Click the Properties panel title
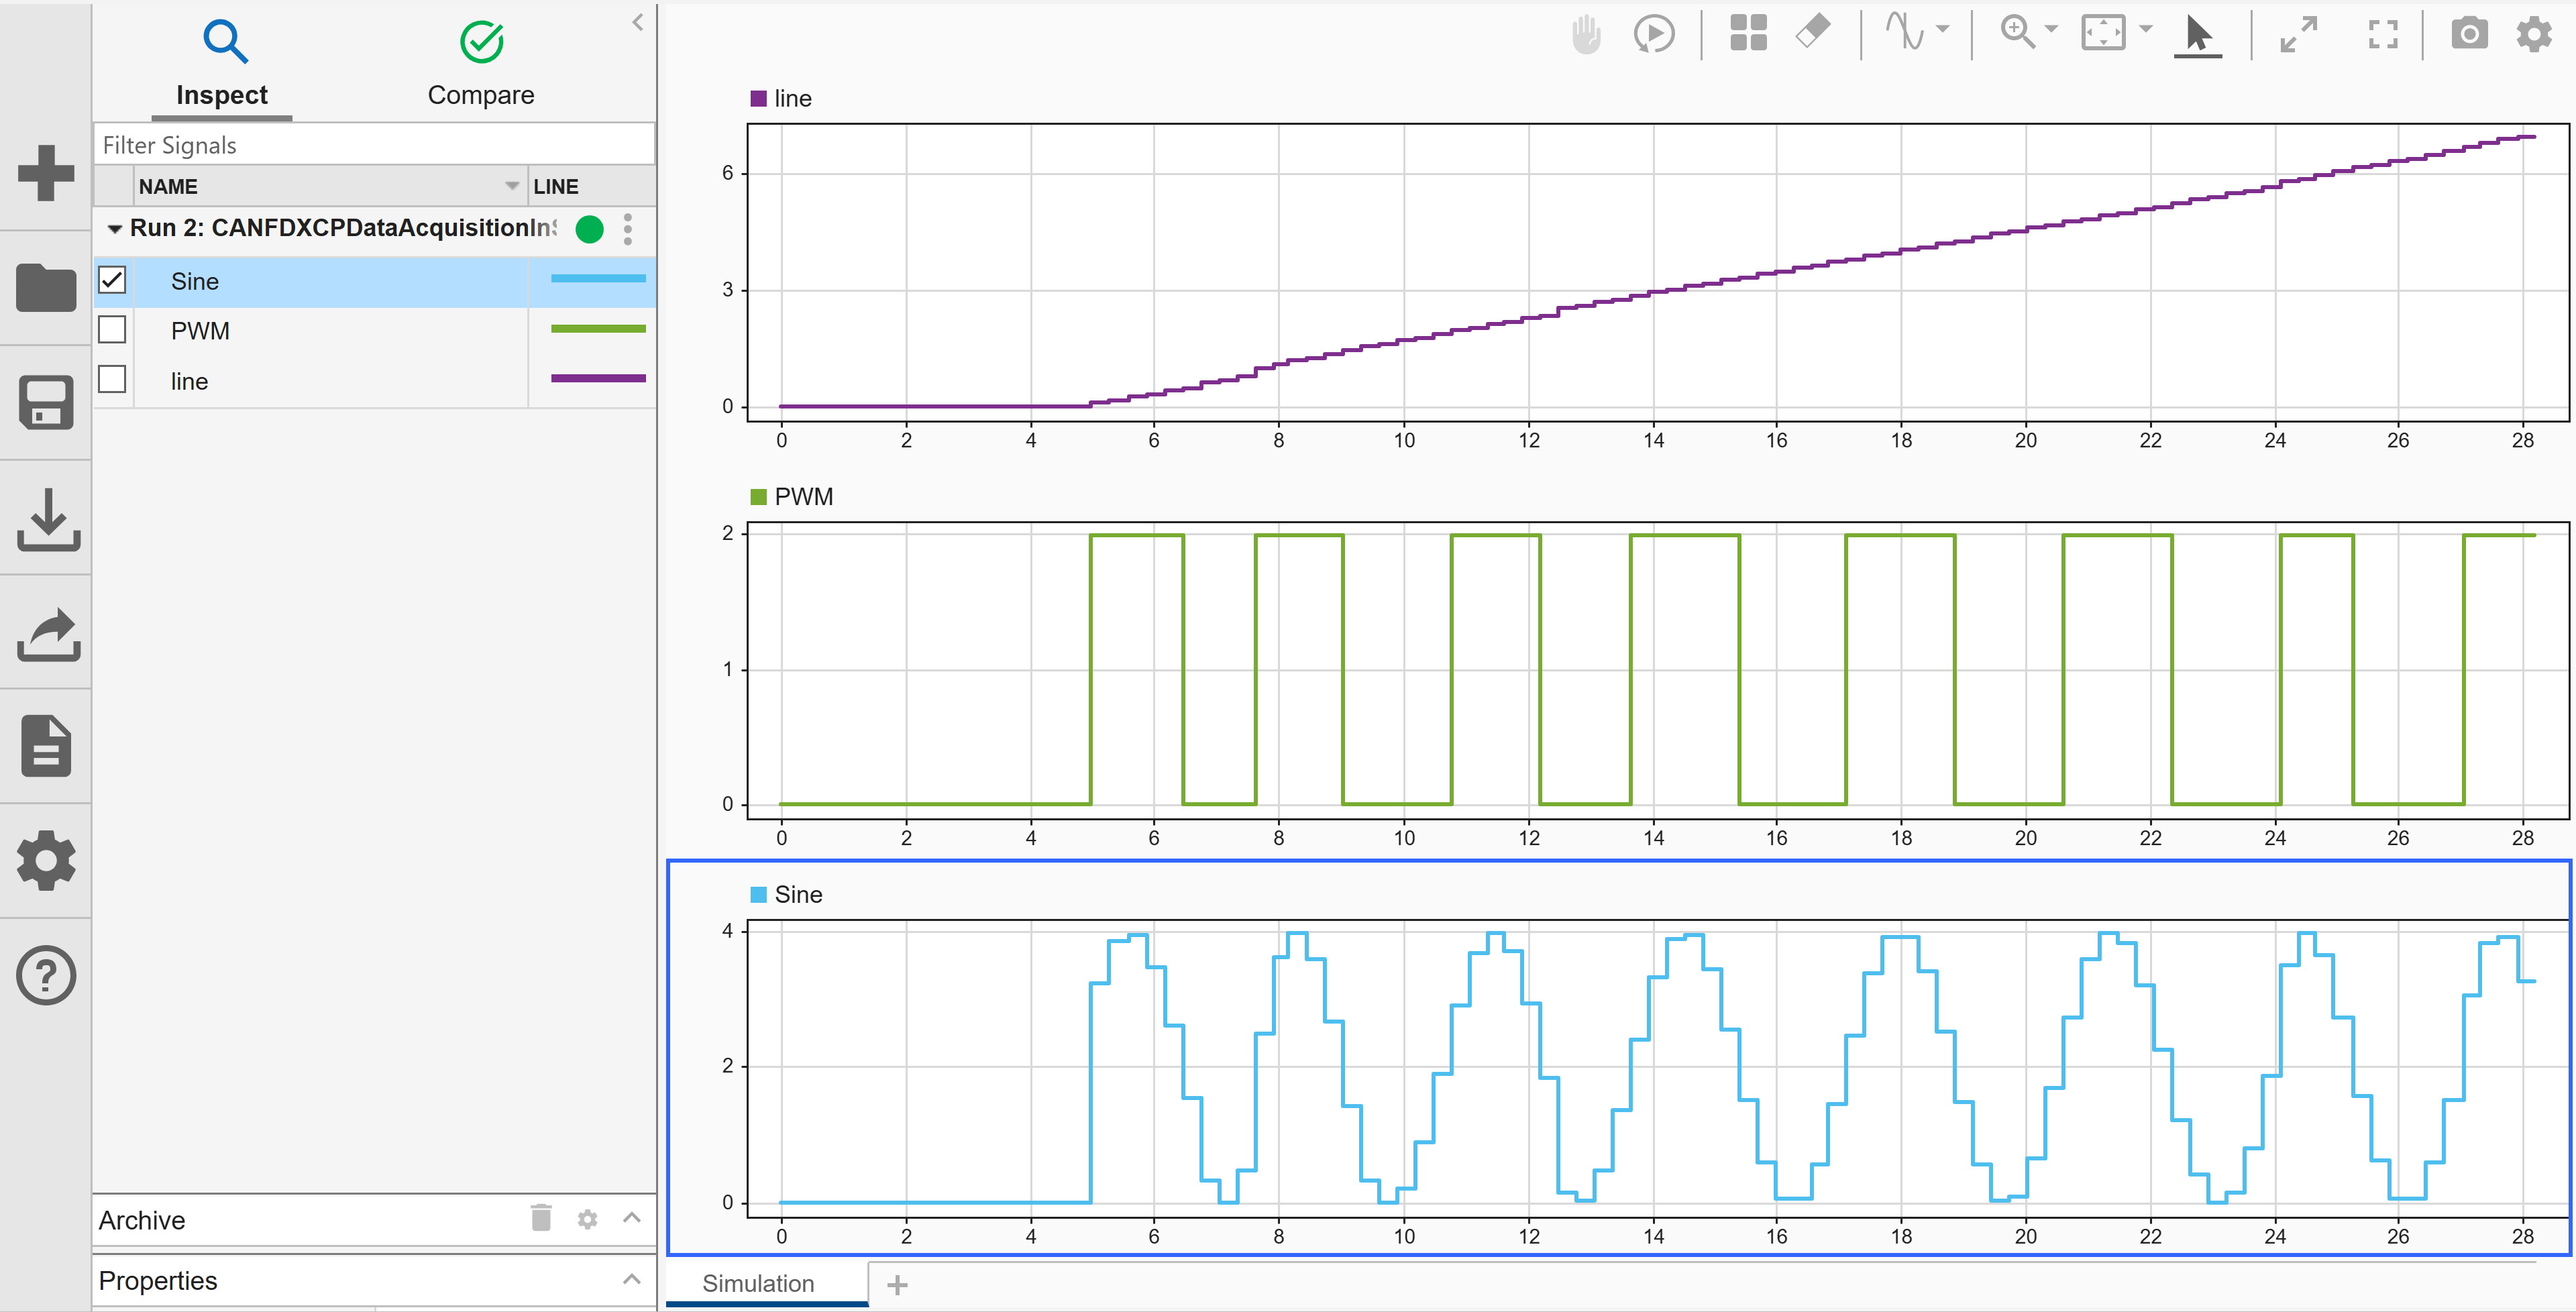The image size is (2576, 1312). (x=158, y=1281)
